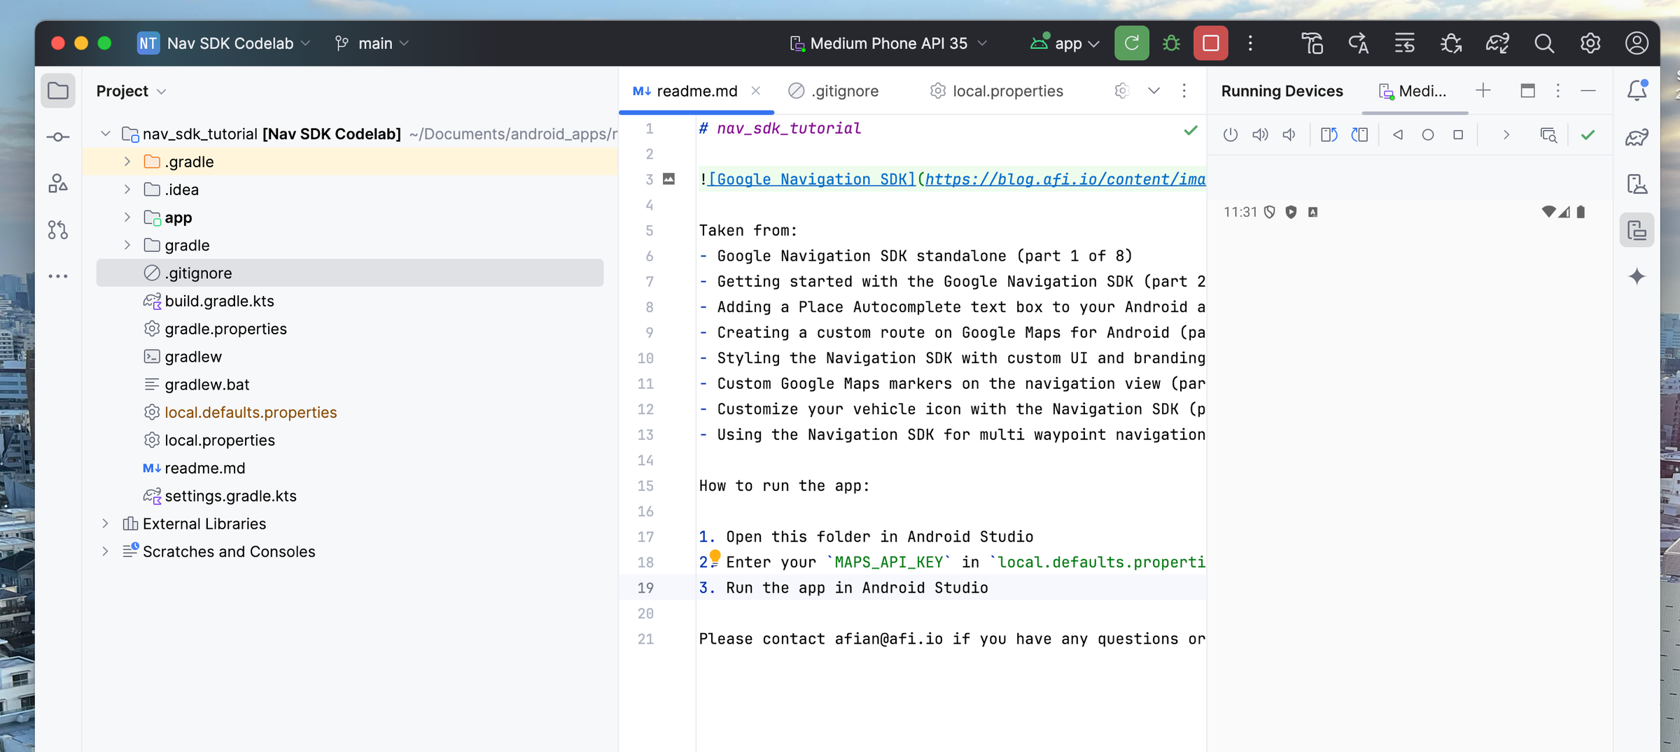Power off the virtual device
This screenshot has width=1680, height=752.
click(x=1230, y=134)
